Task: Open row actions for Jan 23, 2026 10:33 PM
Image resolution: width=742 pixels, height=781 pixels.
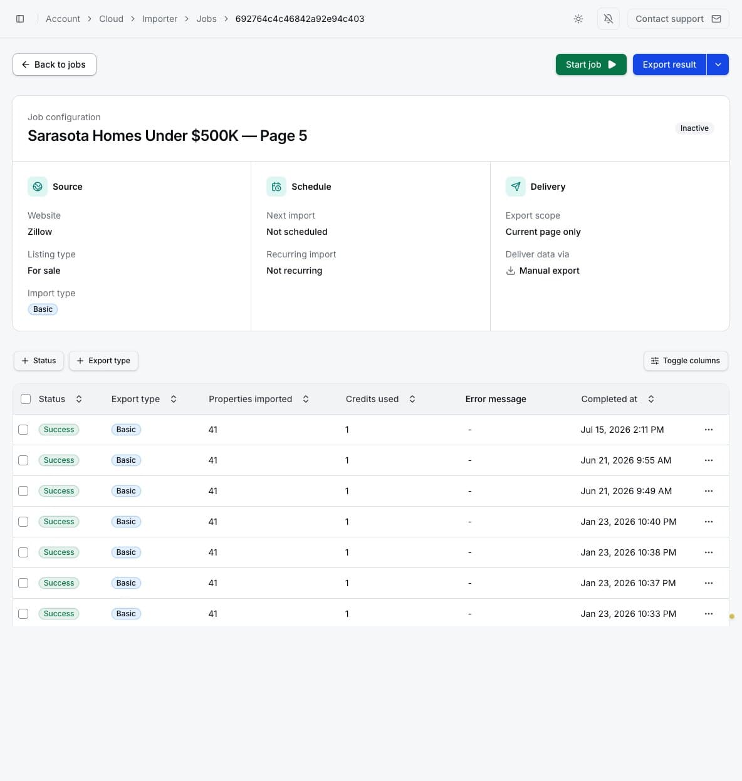Action: point(709,614)
